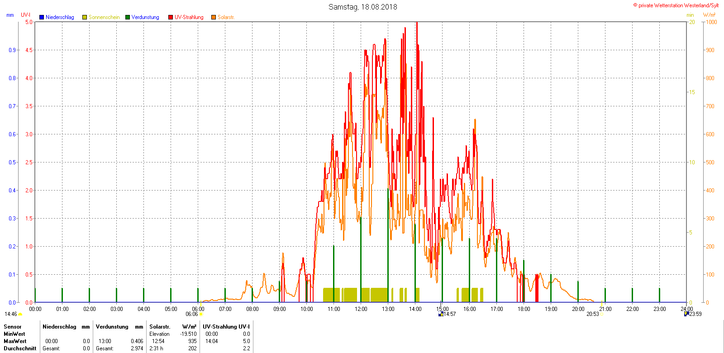724x353 pixels.
Task: Click the Elevation cell in the table
Action: (160, 334)
